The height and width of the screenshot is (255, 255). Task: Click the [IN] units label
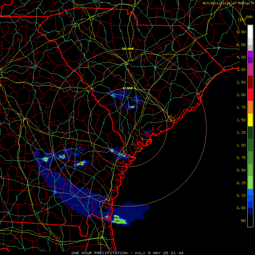[242, 20]
